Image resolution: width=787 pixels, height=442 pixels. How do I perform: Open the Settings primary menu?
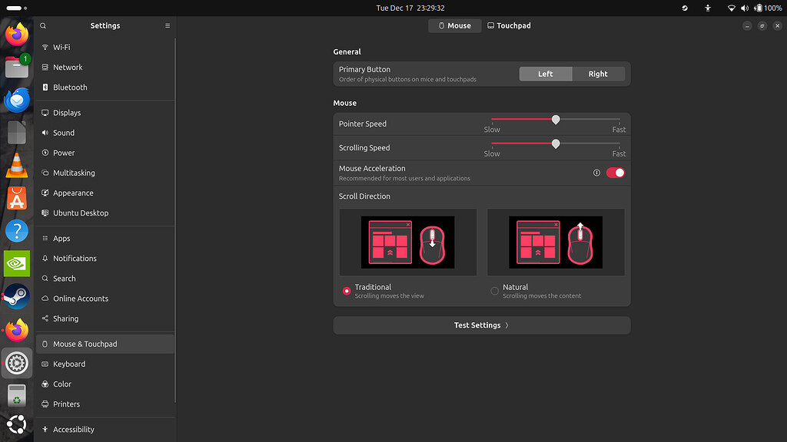(167, 25)
